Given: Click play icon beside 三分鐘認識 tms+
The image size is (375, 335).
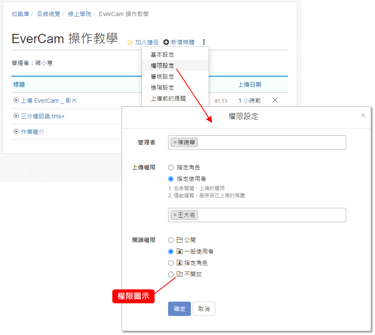Looking at the screenshot, I should point(16,116).
